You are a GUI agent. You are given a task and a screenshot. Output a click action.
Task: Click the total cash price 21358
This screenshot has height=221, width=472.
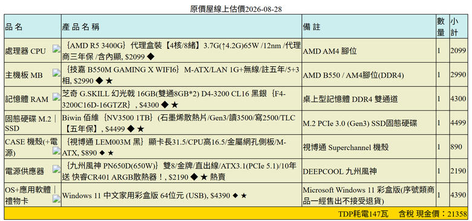(457, 214)
